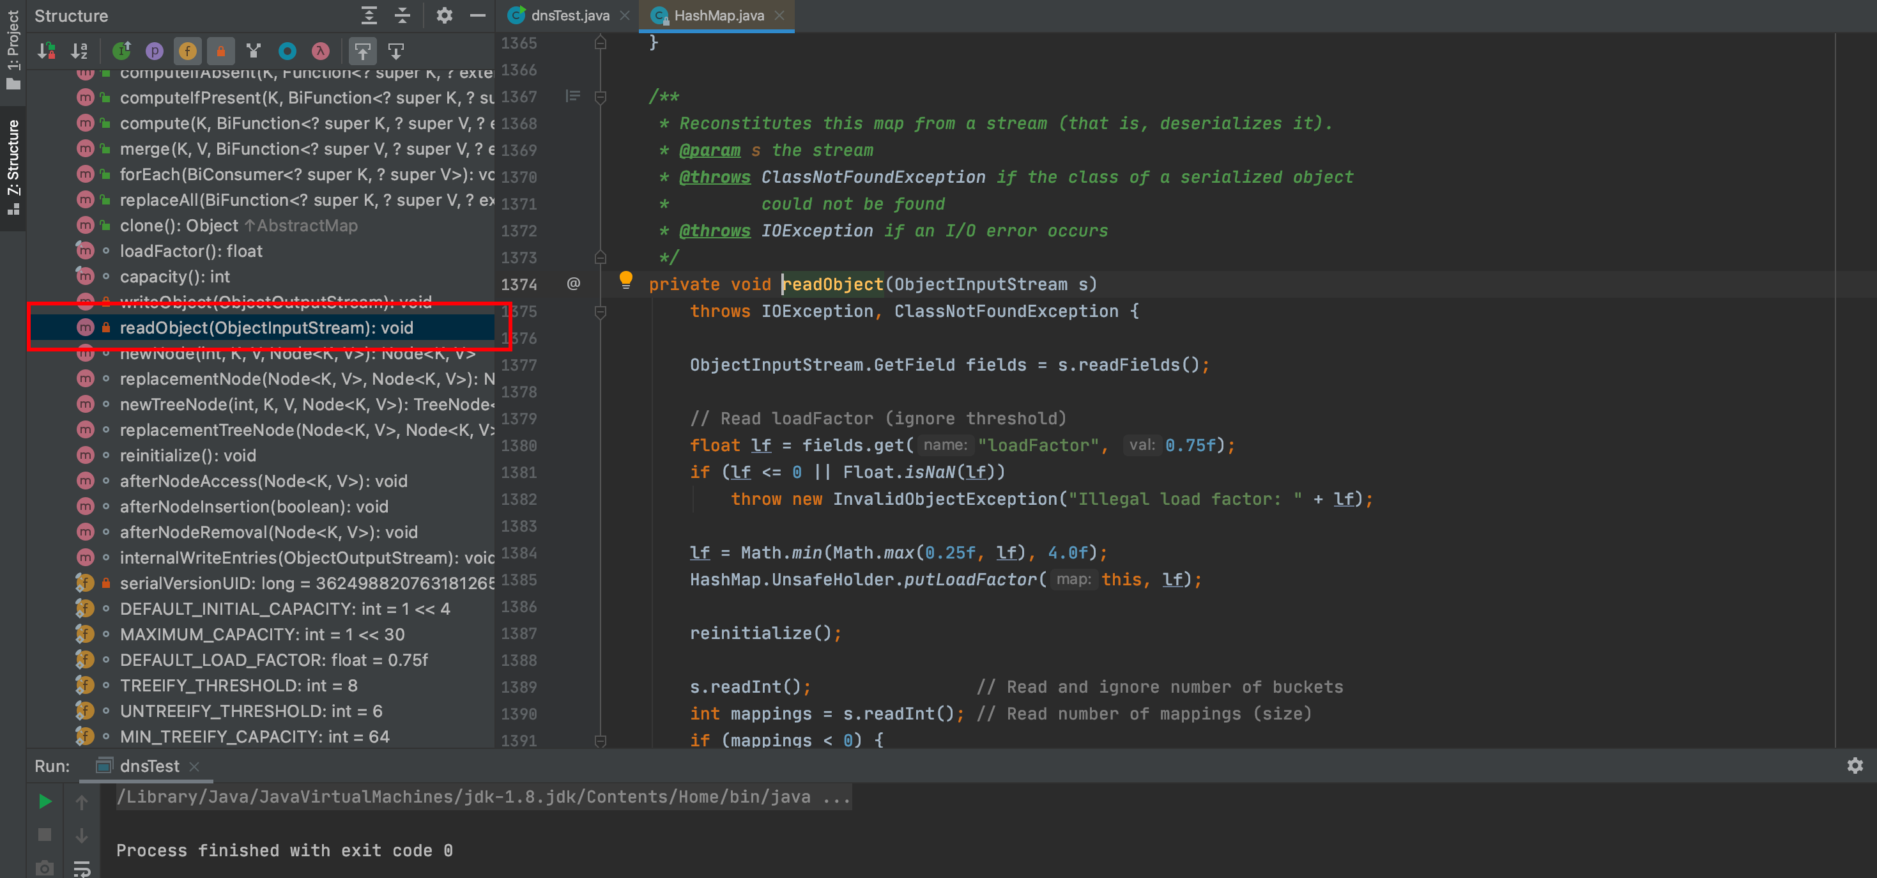Collapse all nodes in Structure panel
Image resolution: width=1877 pixels, height=878 pixels.
pyautogui.click(x=402, y=15)
